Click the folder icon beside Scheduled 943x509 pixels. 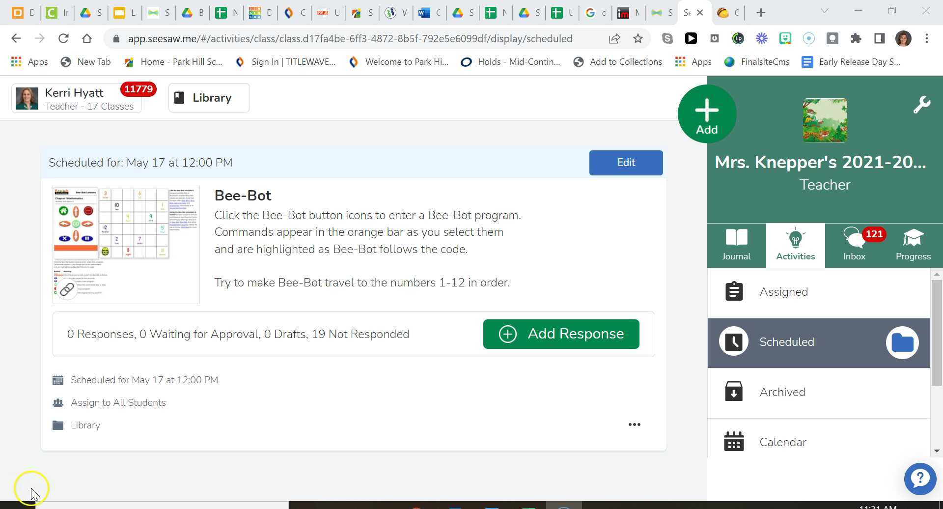pyautogui.click(x=902, y=342)
